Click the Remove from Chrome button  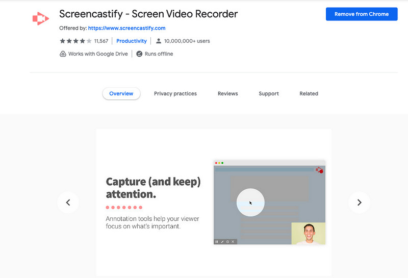tap(362, 14)
